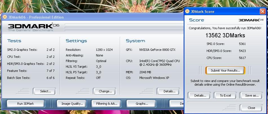The height and width of the screenshot is (114, 268).
Task: Open Details in the Score window
Action: (x=199, y=95)
